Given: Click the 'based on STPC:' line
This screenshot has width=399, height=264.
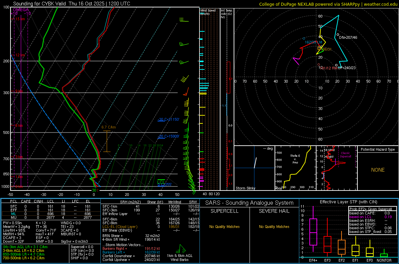Looking at the screenshot, I should (x=371, y=228).
